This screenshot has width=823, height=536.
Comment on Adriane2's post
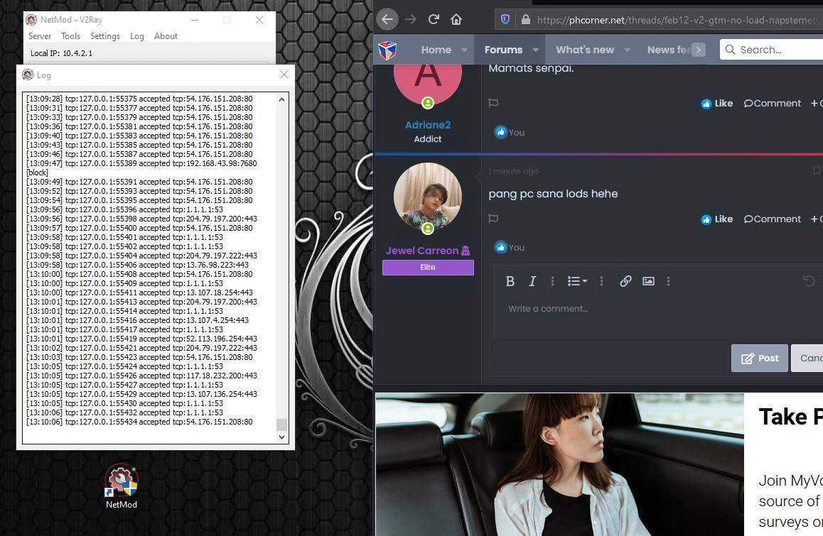point(772,104)
